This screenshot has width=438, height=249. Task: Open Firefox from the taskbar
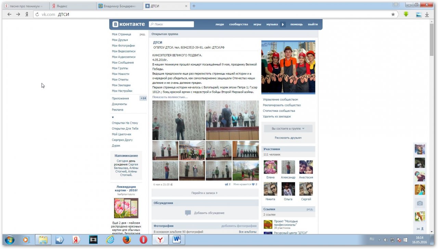click(x=127, y=240)
